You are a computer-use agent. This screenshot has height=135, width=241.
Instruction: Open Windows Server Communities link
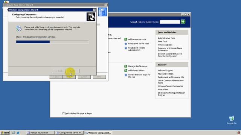point(170,86)
